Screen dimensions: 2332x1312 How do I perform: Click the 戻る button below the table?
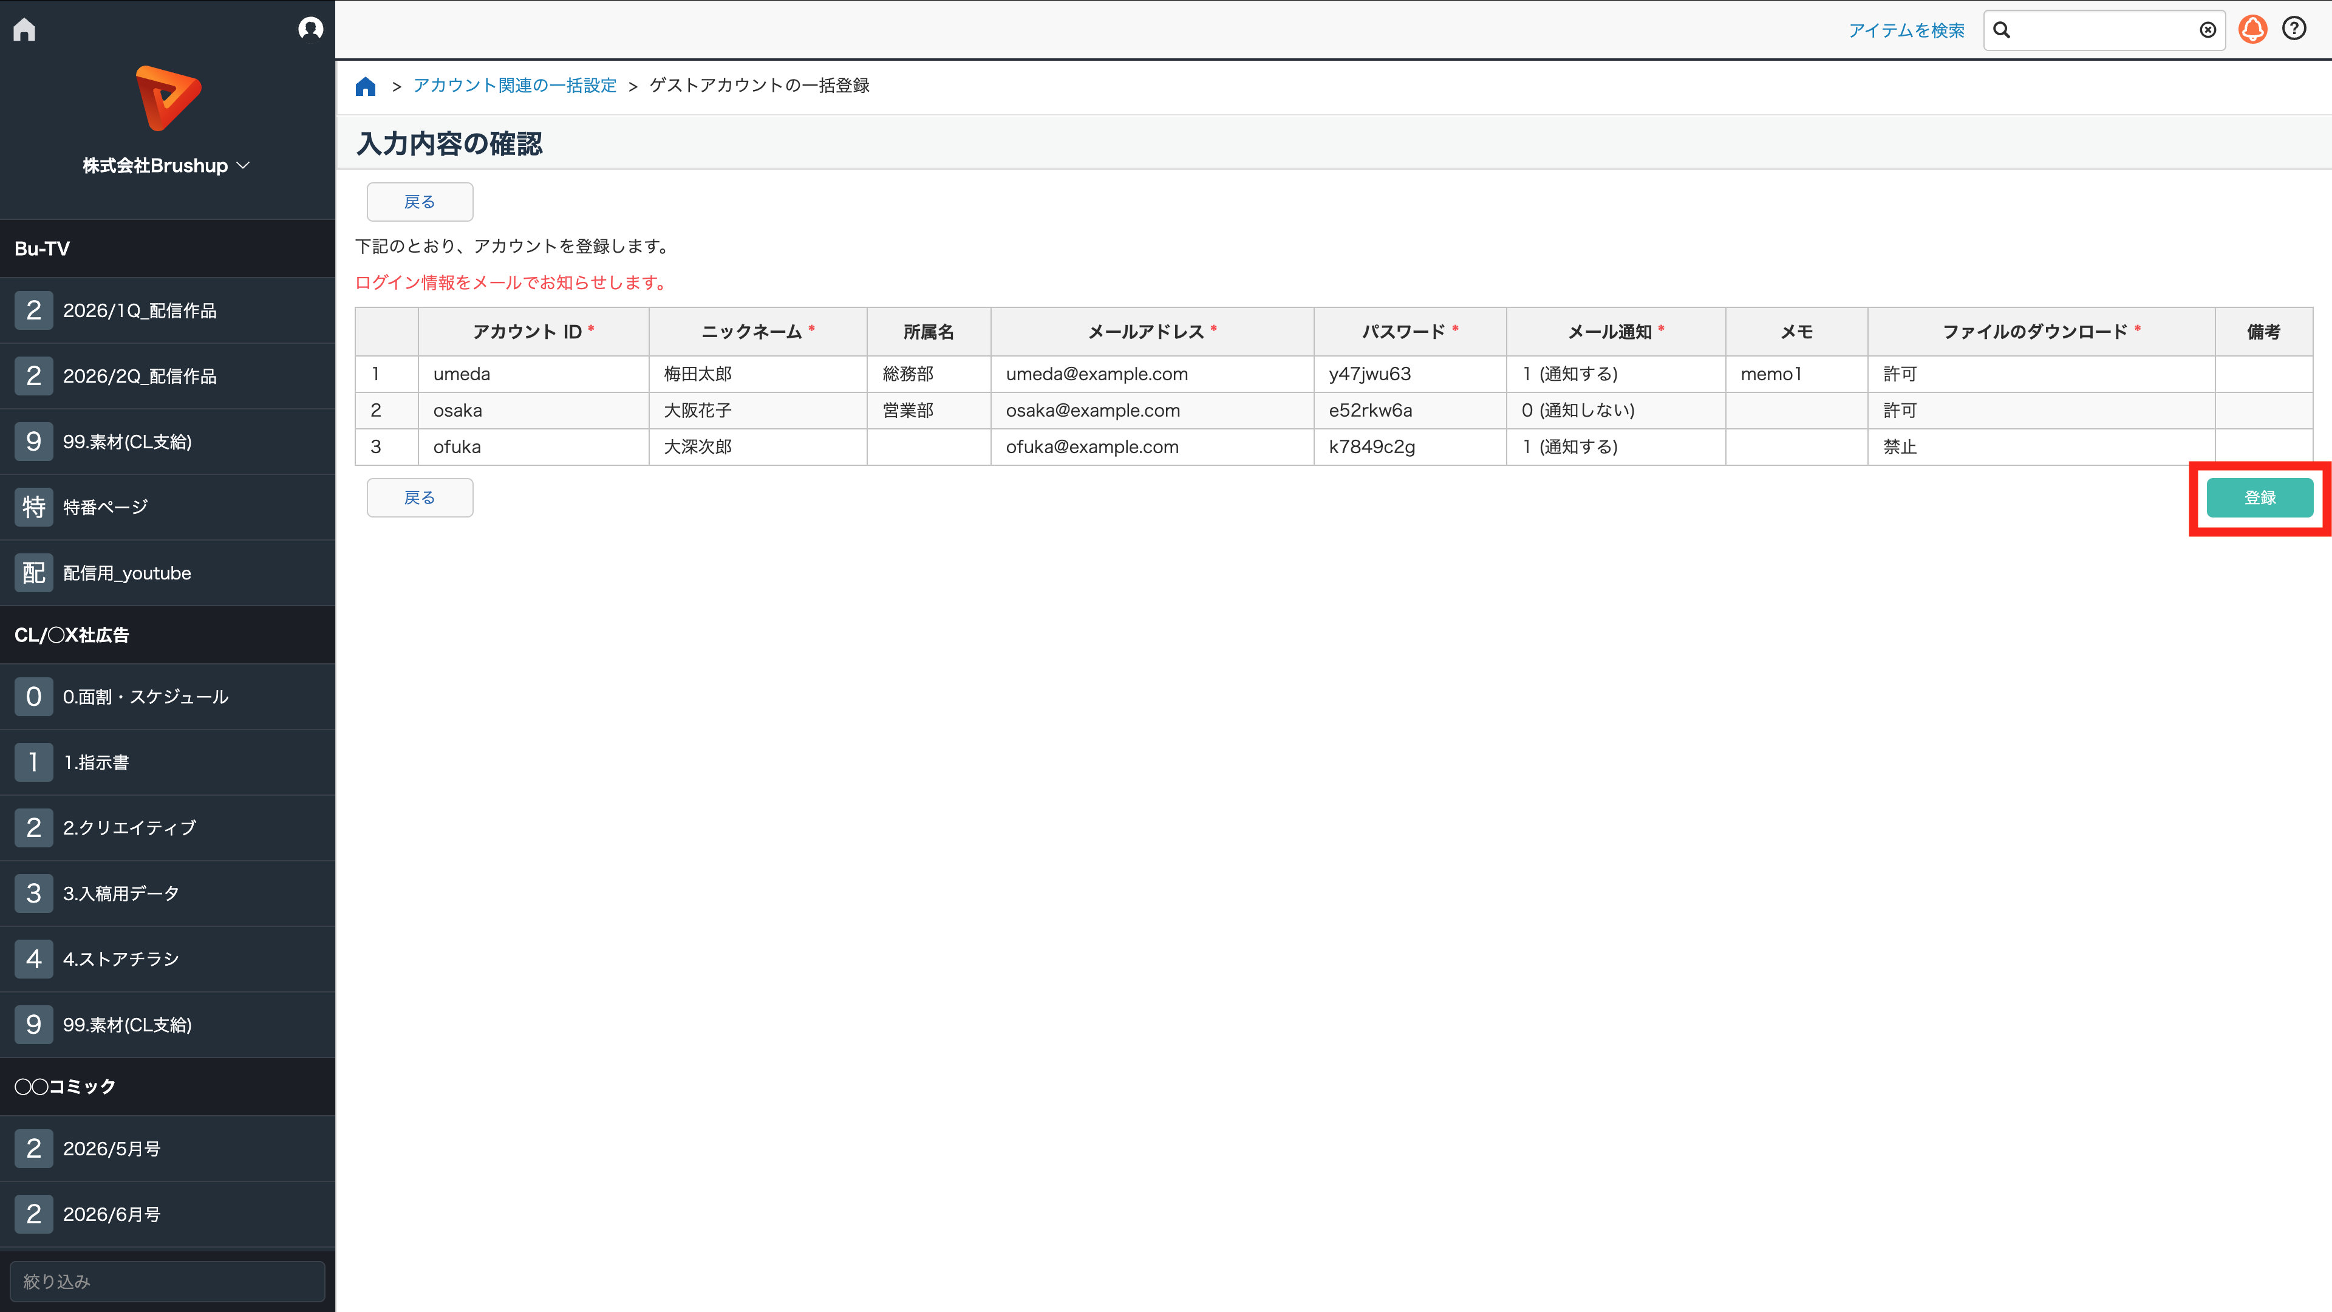[420, 498]
